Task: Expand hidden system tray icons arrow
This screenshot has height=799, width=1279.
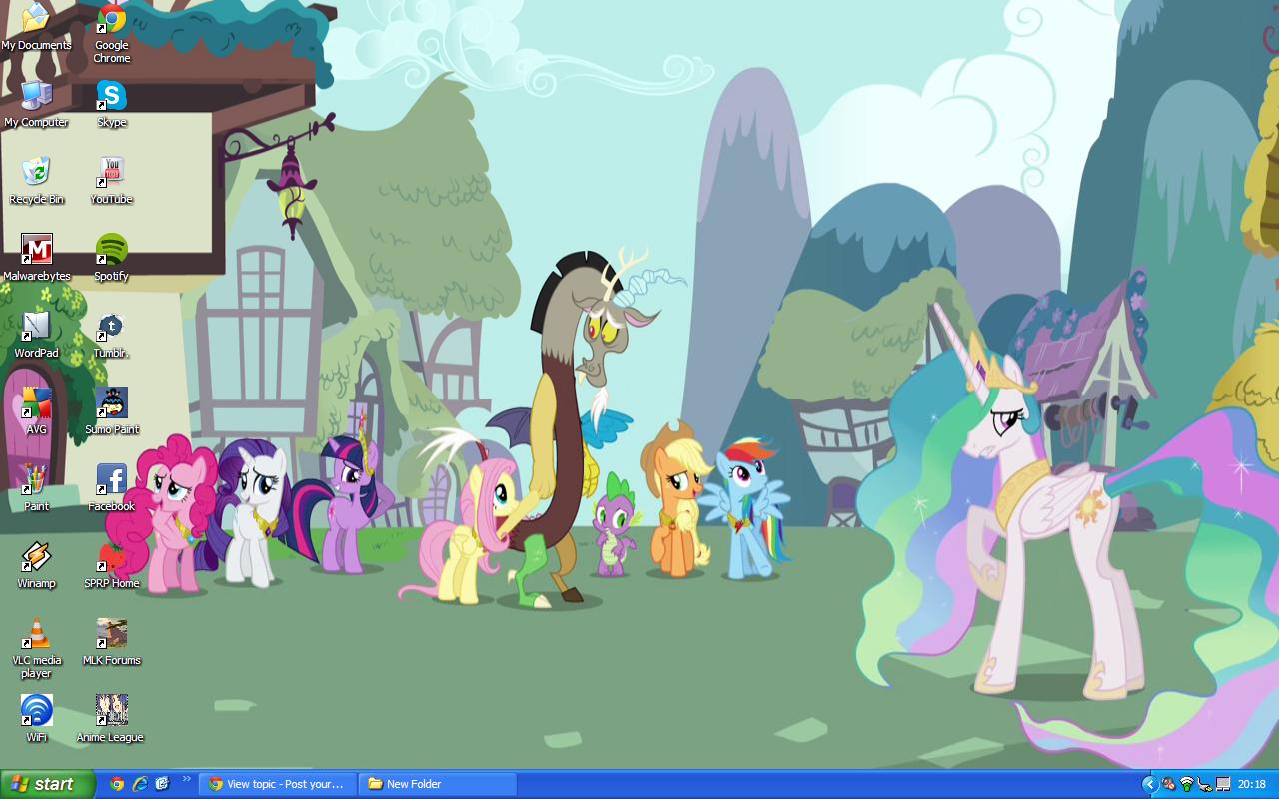Action: point(1149,784)
